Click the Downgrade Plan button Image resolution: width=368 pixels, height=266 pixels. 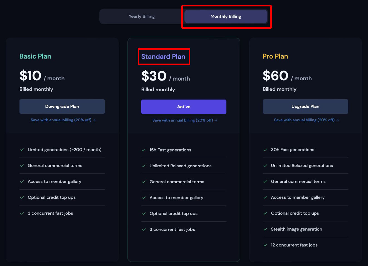pyautogui.click(x=62, y=106)
